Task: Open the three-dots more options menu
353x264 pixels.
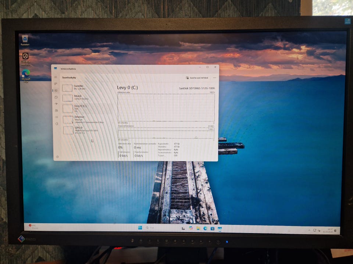Action: click(x=214, y=78)
